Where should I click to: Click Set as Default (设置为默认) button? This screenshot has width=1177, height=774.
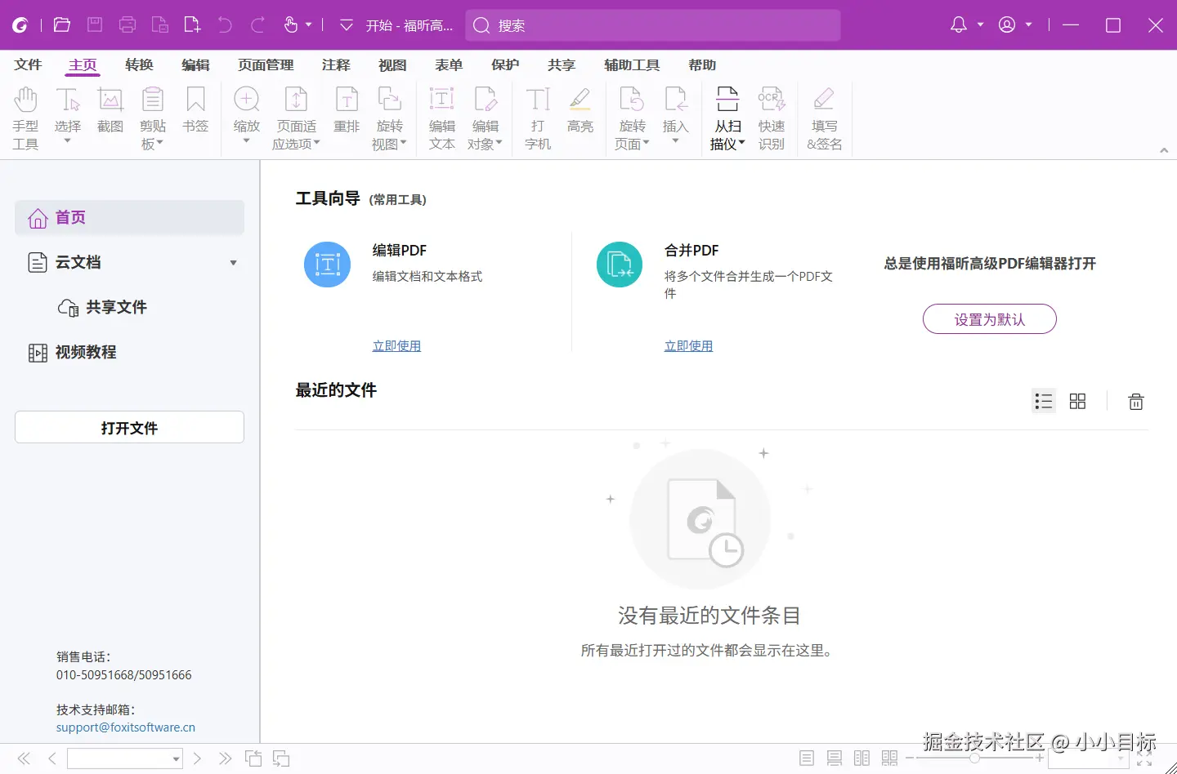click(x=990, y=319)
